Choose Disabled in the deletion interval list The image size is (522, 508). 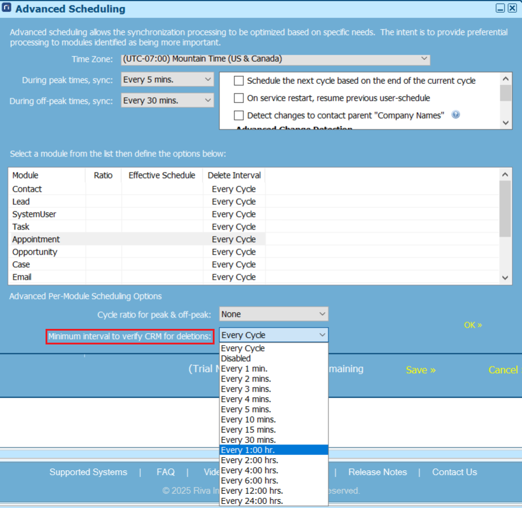click(242, 358)
